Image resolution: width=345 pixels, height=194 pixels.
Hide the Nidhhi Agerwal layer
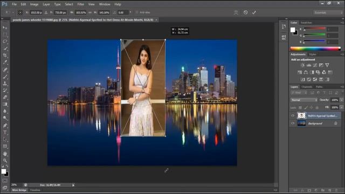click(293, 115)
